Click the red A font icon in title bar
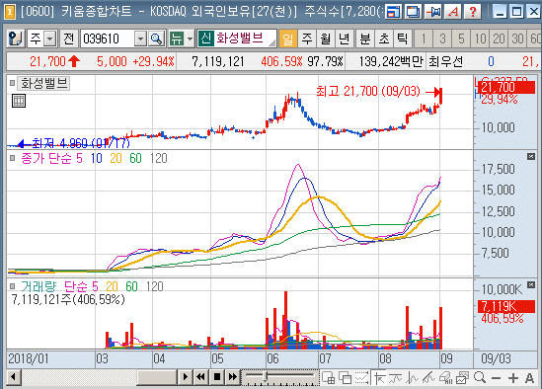The image size is (542, 389). [453, 12]
